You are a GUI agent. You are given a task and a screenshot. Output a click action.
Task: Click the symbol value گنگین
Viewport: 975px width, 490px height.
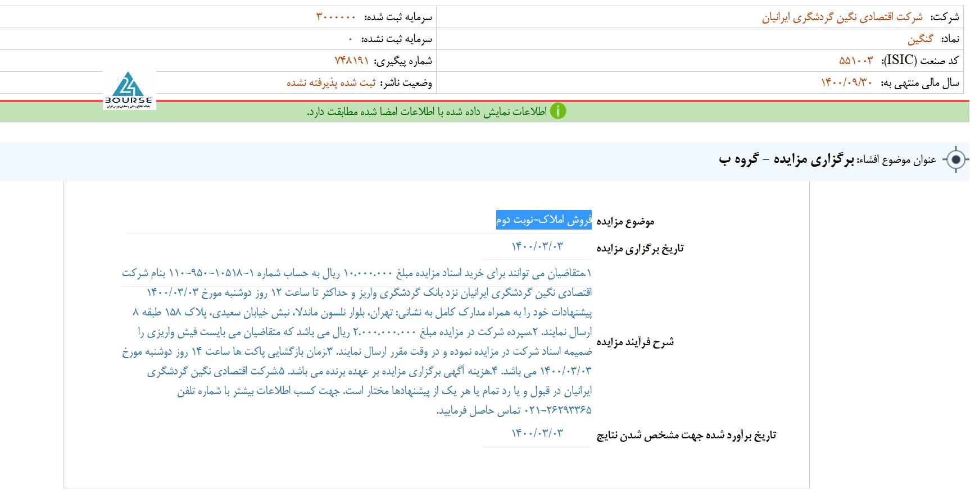(920, 39)
